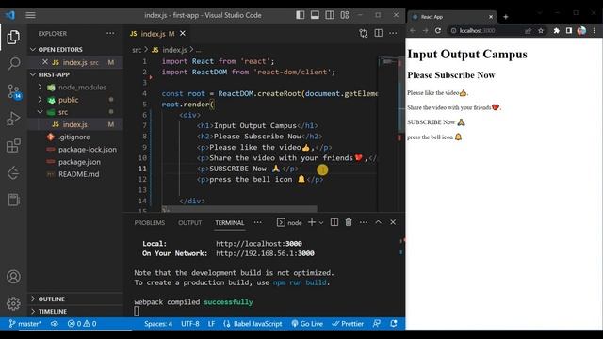Screen dimensions: 603x339
Task: Start Go Live server
Action: tap(307, 324)
